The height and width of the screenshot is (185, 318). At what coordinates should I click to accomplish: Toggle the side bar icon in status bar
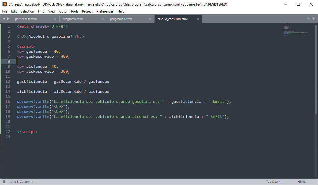(5, 182)
